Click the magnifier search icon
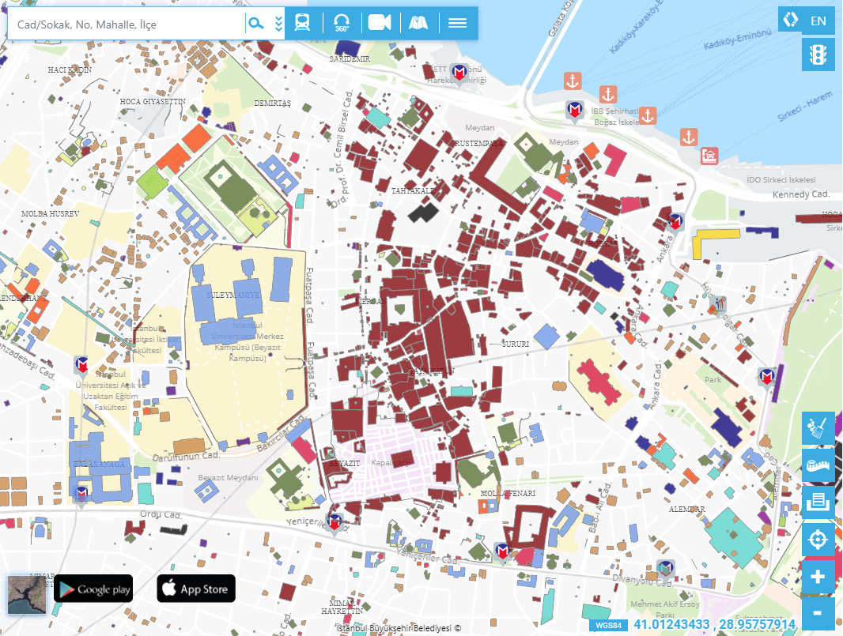The width and height of the screenshot is (843, 636). pos(256,23)
